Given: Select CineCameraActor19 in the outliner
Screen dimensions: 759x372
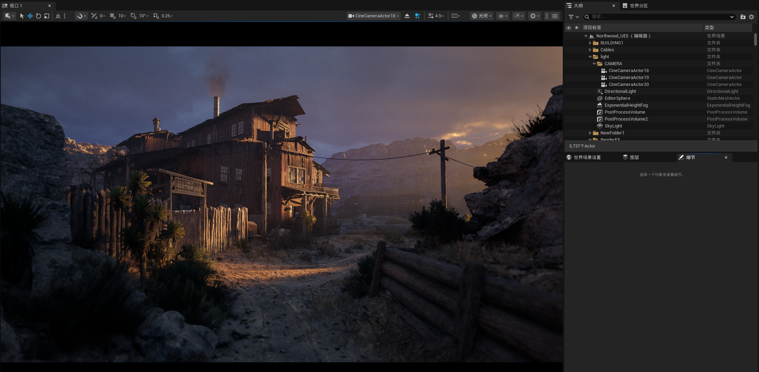Looking at the screenshot, I should [x=659, y=78].
